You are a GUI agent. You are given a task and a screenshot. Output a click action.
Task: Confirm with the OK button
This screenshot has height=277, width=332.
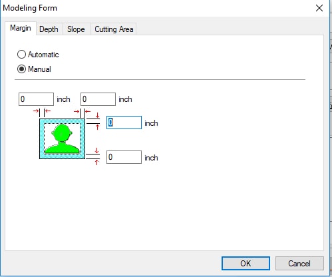(246, 264)
